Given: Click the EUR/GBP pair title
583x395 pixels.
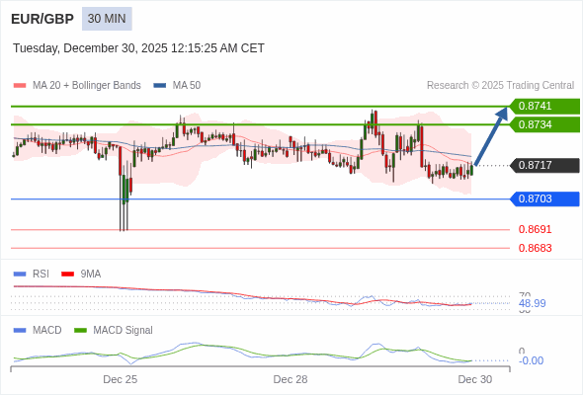Looking at the screenshot, I should coord(42,19).
